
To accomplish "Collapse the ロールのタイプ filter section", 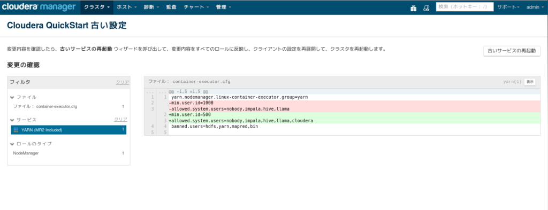I will (x=31, y=144).
